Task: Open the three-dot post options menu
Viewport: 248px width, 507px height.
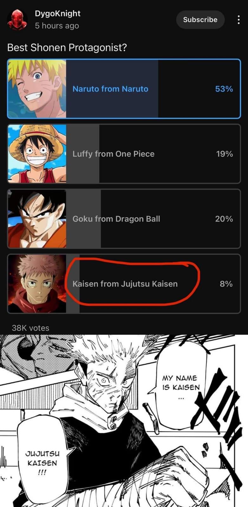Action: coord(238,20)
